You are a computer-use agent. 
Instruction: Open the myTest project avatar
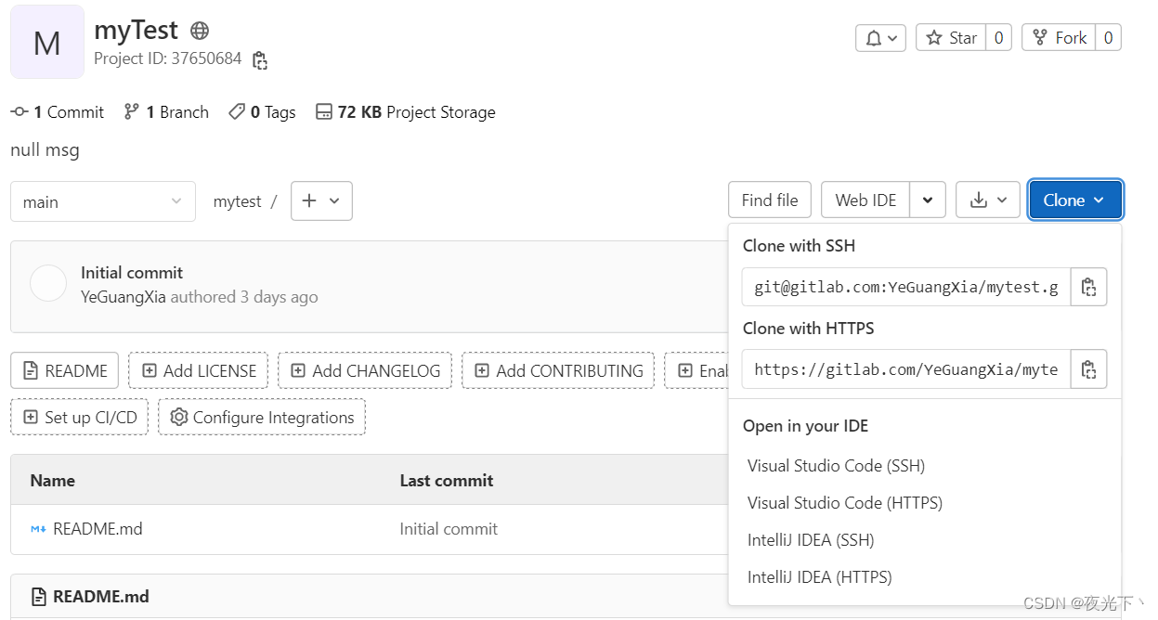point(47,42)
